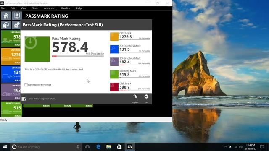Open the Help menu

click(79, 8)
